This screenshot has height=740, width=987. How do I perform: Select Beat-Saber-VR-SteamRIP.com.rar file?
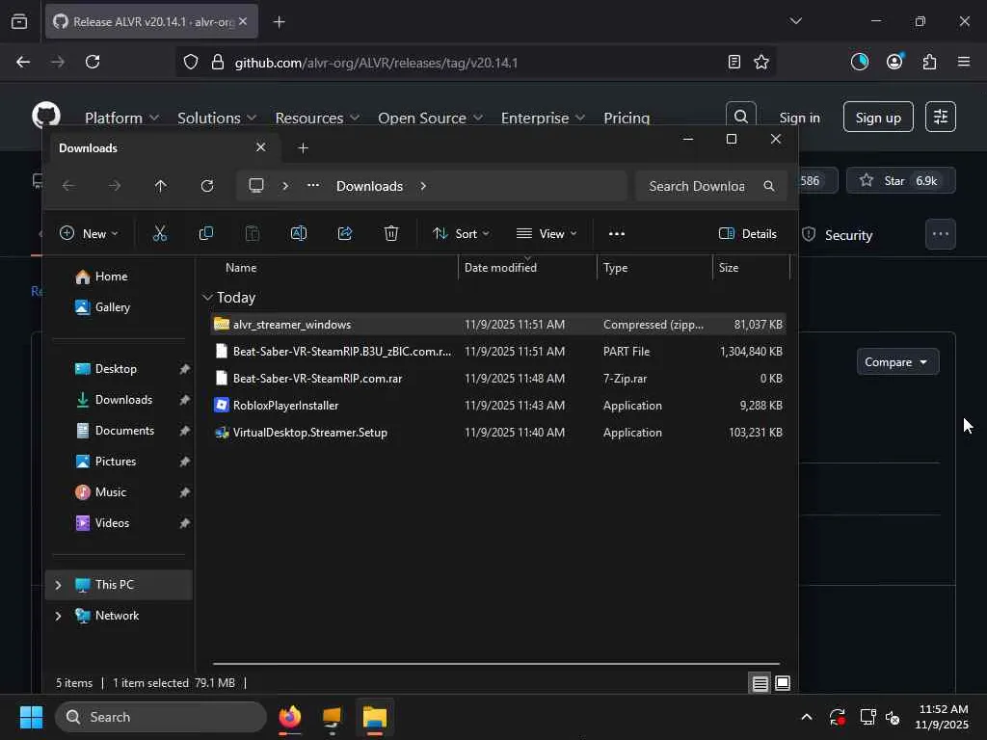tap(498, 378)
